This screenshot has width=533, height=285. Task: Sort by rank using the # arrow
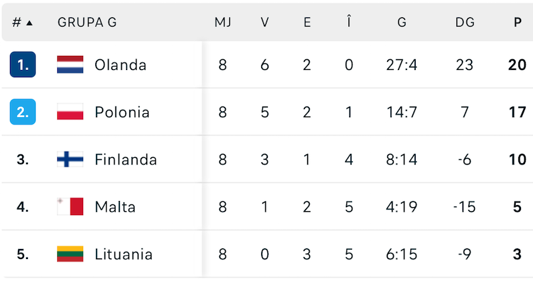[x=23, y=22]
